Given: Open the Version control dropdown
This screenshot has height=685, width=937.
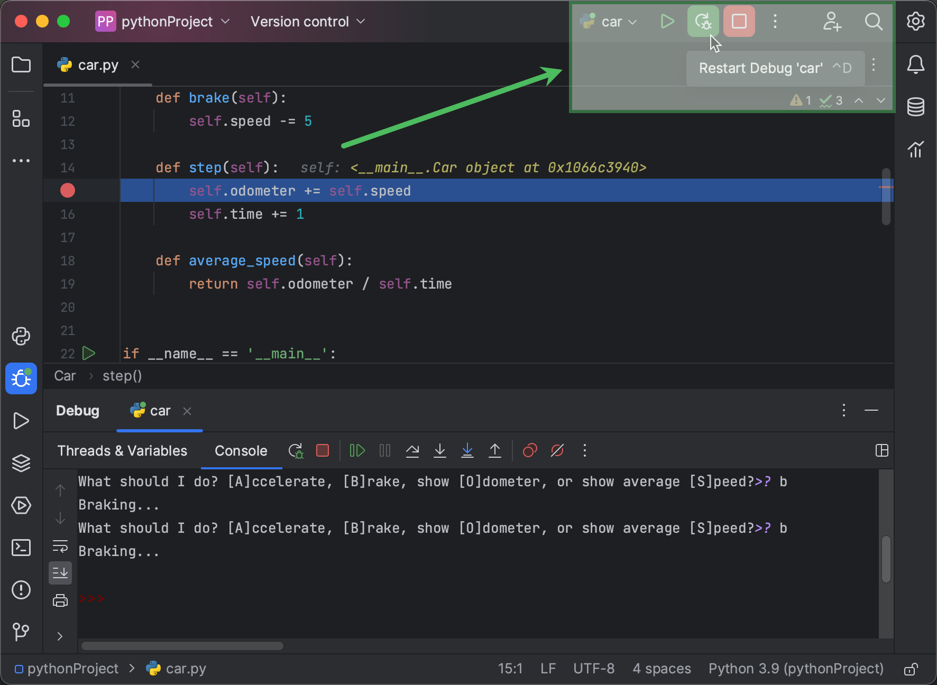Looking at the screenshot, I should point(307,22).
